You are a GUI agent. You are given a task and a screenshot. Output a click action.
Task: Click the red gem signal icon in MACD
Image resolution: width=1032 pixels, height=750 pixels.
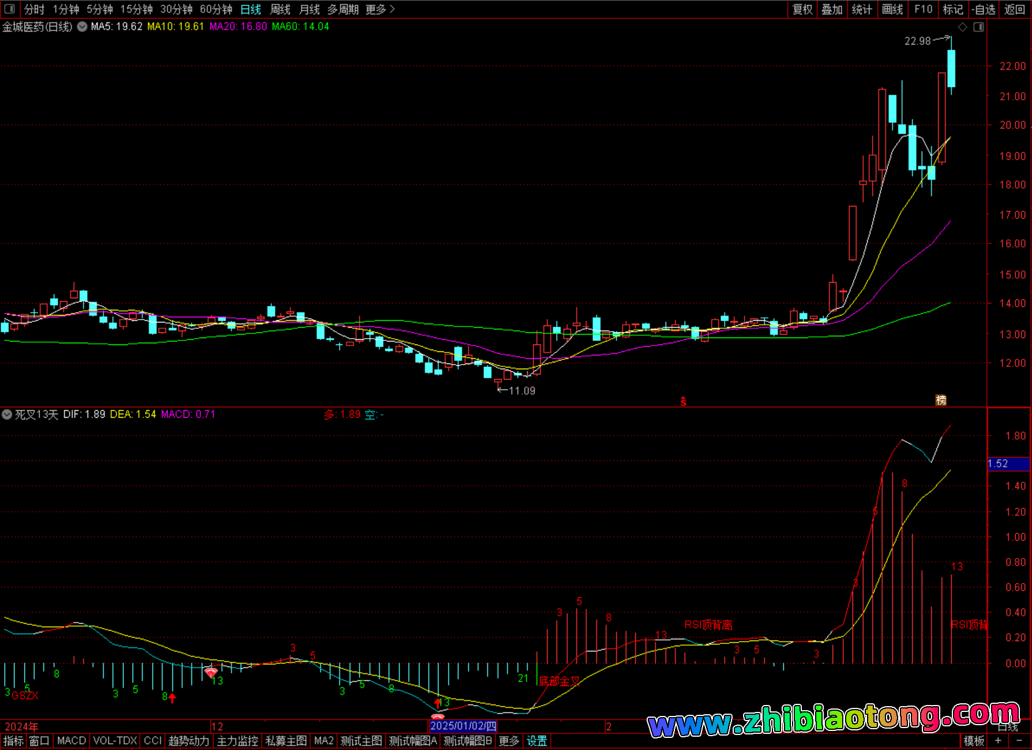[x=211, y=672]
